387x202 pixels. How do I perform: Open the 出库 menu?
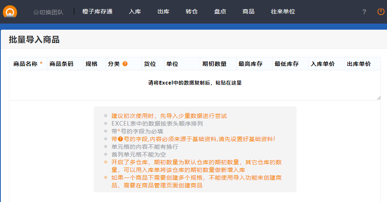click(x=163, y=12)
